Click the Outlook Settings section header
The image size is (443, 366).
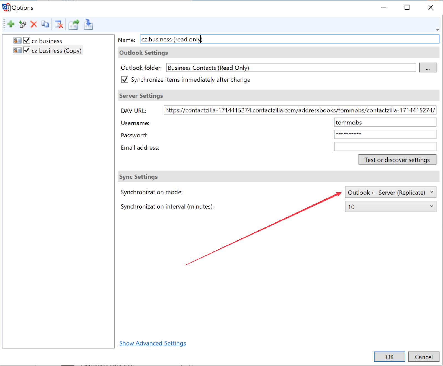pyautogui.click(x=279, y=53)
